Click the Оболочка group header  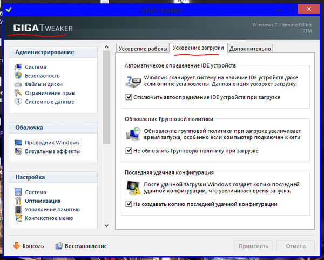(x=53, y=128)
